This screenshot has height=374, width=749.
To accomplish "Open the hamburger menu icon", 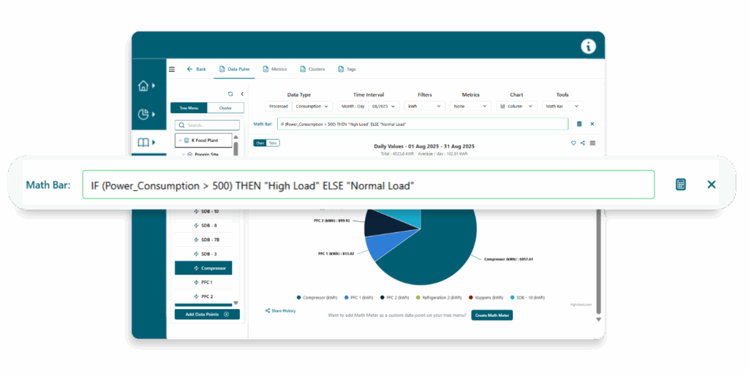I will coord(172,69).
